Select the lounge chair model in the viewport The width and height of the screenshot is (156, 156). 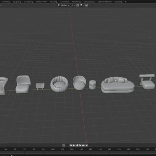23,84
